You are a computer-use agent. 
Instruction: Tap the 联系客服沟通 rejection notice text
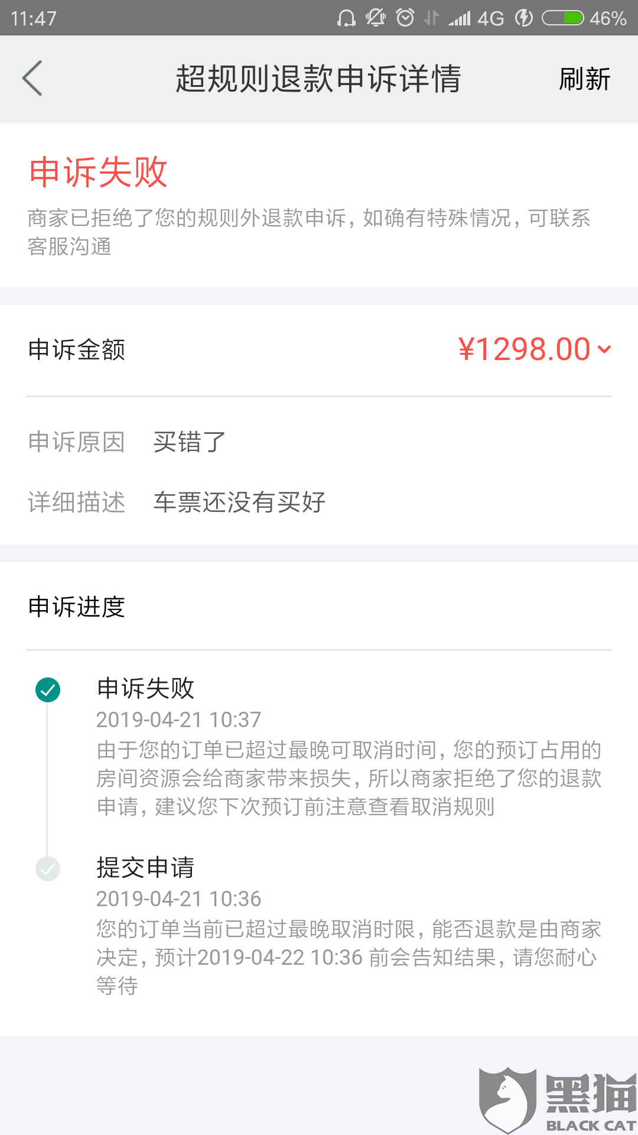click(308, 232)
